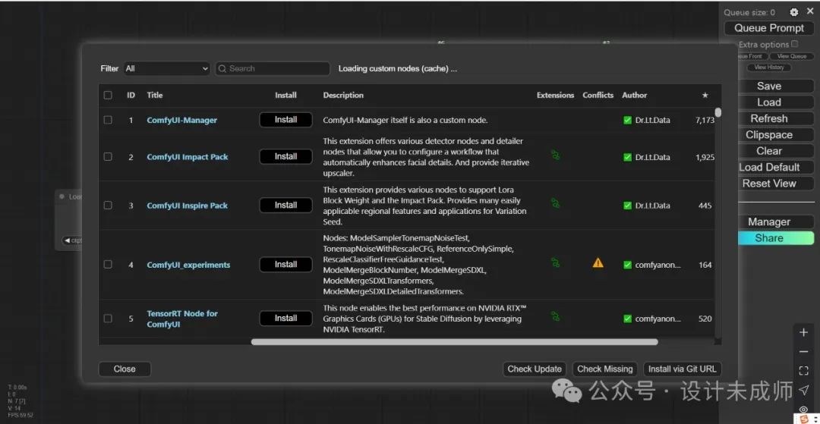Tick the checkbox for ComfyUI Impact Pack
Viewport: 820px width, 424px height.
click(x=108, y=157)
